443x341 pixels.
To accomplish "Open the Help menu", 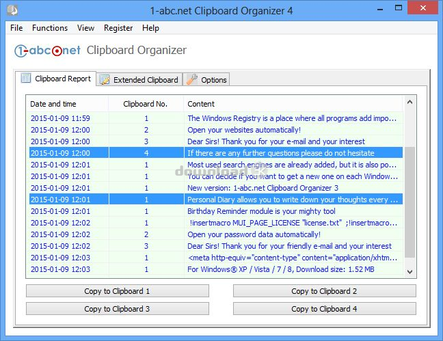I will click(x=150, y=28).
